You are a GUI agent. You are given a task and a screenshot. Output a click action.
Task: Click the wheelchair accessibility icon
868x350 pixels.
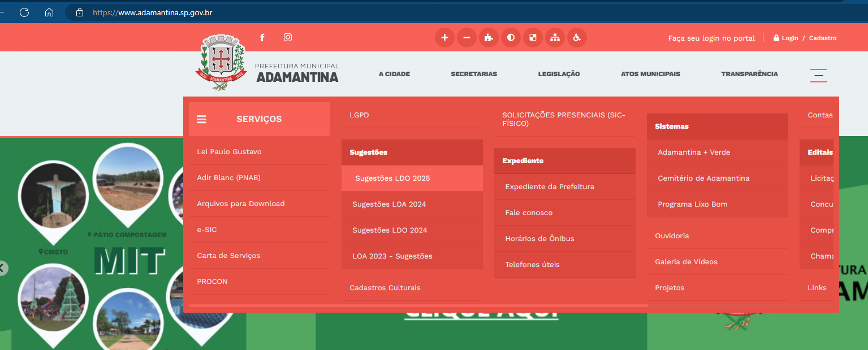tap(577, 38)
